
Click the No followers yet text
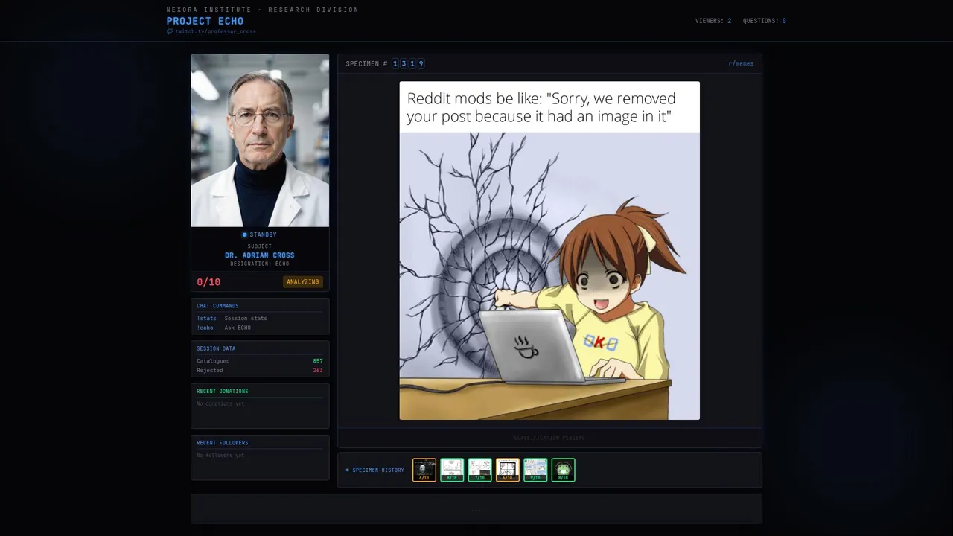tap(220, 455)
